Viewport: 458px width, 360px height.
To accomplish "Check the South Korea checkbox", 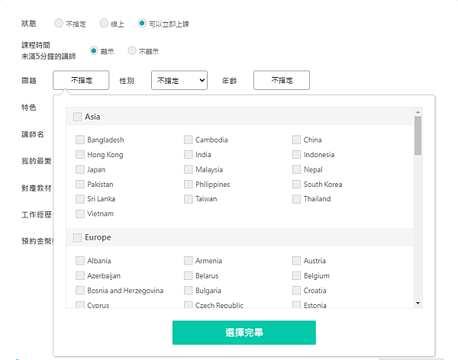I will point(296,185).
